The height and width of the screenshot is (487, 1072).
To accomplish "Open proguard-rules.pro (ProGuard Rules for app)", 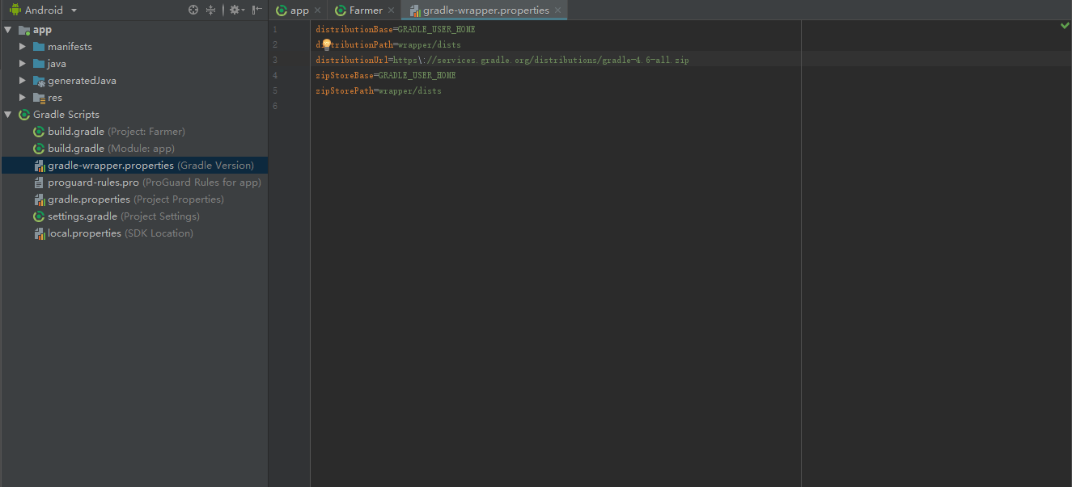I will point(95,182).
